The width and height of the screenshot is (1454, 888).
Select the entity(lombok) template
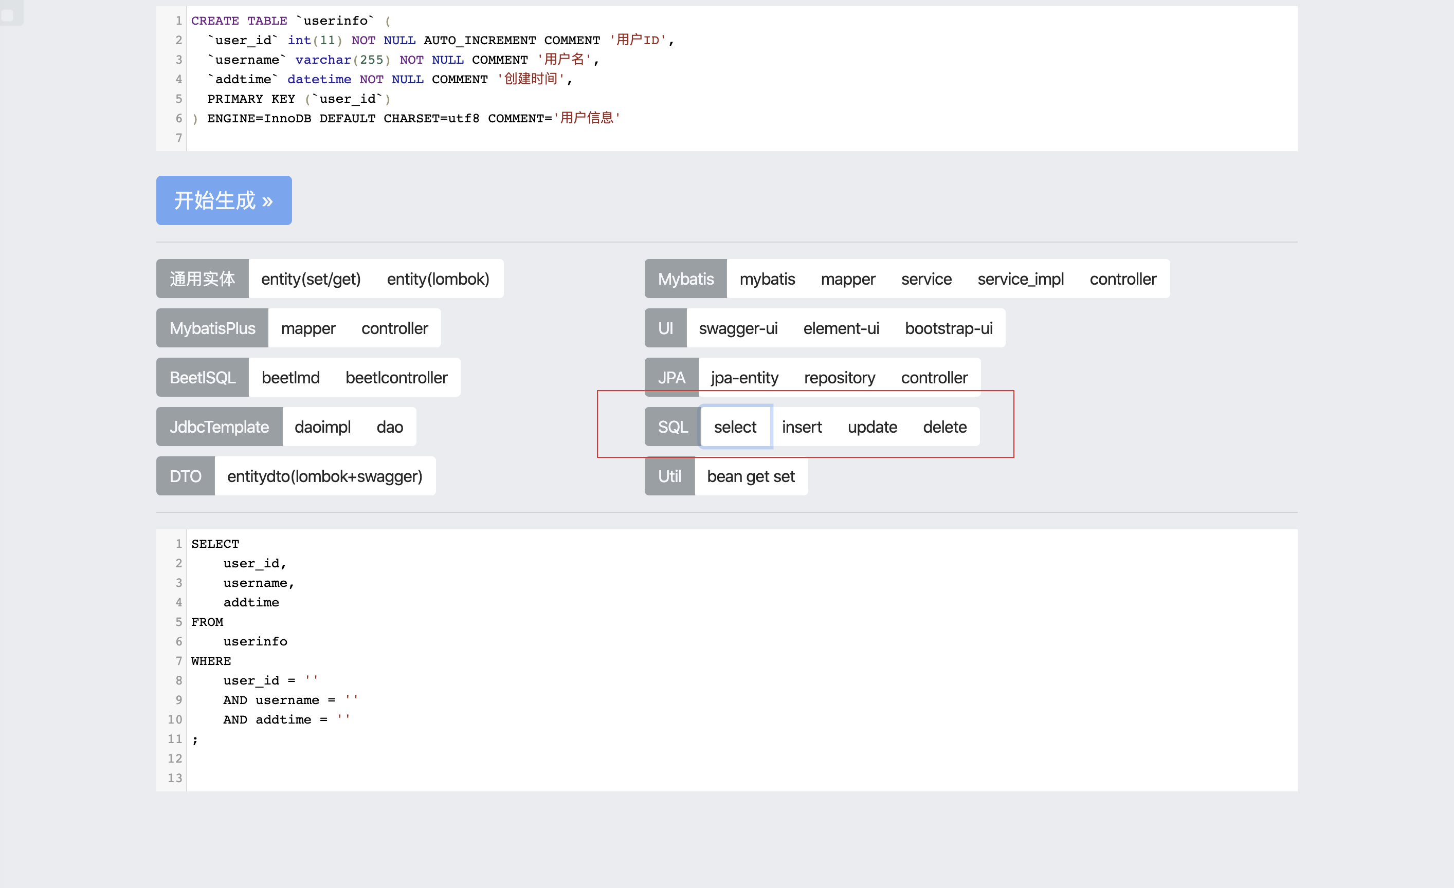click(438, 279)
